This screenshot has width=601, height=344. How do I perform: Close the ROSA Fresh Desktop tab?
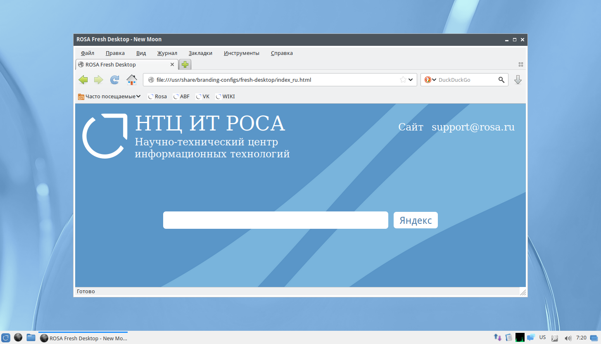click(172, 64)
